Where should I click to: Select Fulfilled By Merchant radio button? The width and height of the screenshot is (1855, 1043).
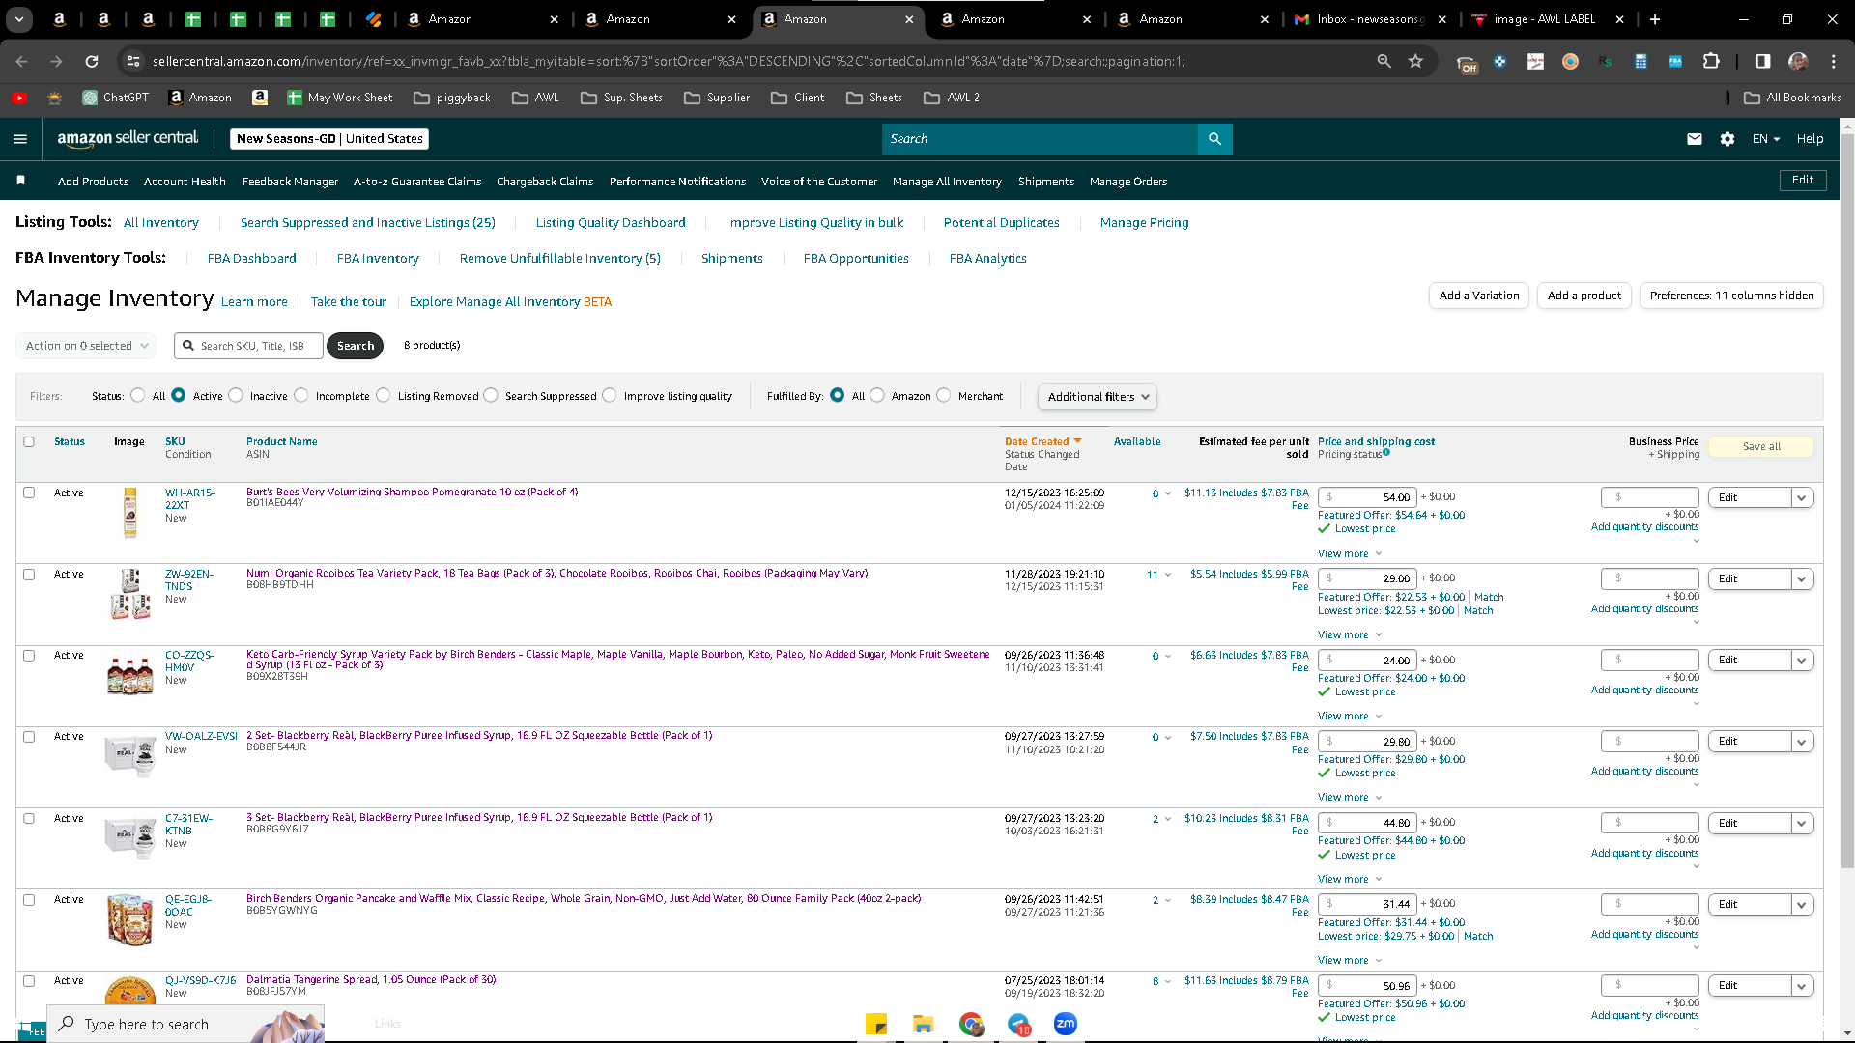(944, 395)
